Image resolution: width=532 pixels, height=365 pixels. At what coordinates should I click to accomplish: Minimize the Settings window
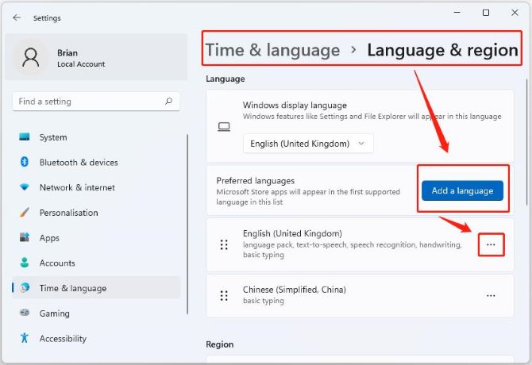click(457, 13)
